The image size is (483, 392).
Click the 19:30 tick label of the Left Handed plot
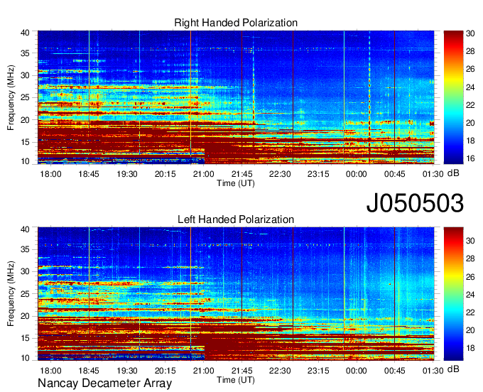(127, 371)
